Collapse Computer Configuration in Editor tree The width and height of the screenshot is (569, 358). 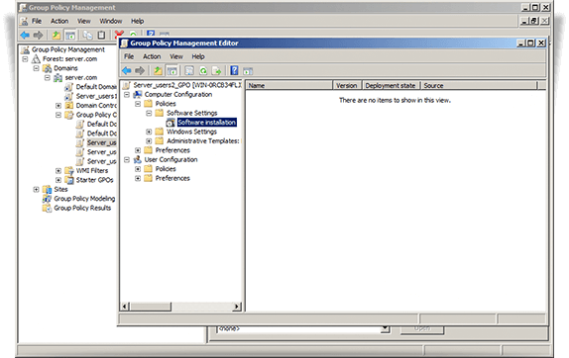[127, 95]
